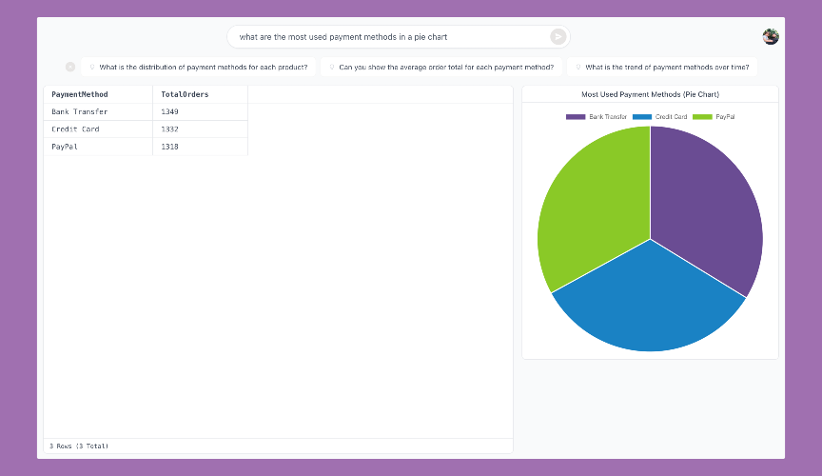Click the lightbulb icon beside average order suggestion
This screenshot has height=476, width=822.
tap(332, 68)
